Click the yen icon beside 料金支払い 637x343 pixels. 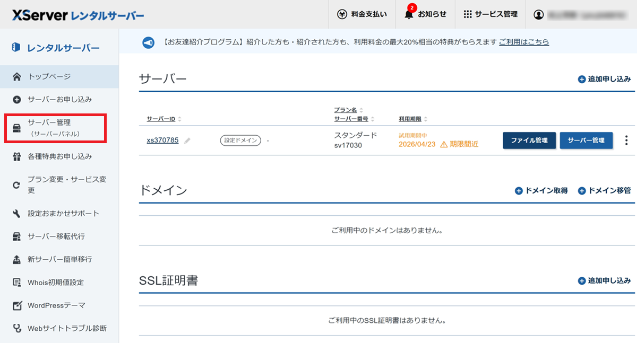click(342, 14)
